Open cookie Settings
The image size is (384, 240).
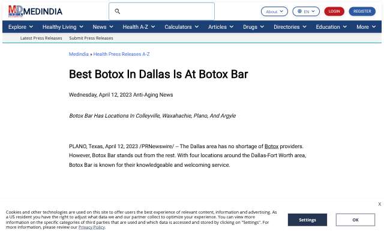tap(307, 220)
